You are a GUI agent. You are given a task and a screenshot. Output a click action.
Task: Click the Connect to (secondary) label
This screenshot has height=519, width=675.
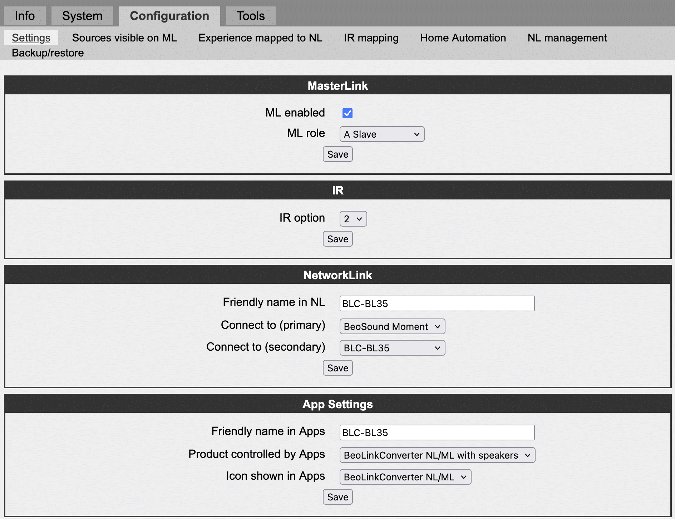[x=266, y=347]
